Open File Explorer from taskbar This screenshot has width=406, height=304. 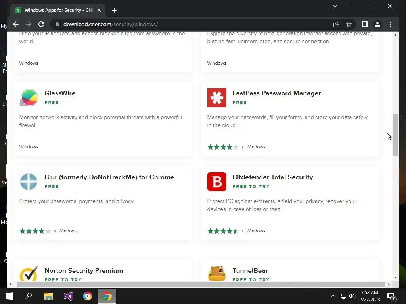click(x=49, y=296)
